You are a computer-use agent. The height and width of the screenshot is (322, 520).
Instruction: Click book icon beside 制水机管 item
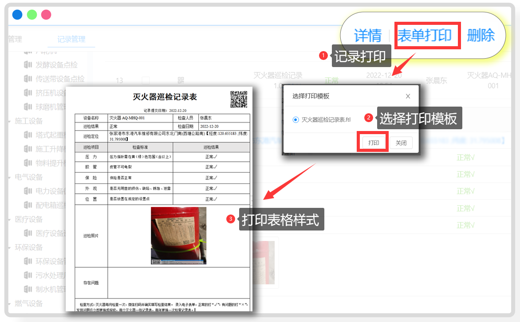click(28, 289)
